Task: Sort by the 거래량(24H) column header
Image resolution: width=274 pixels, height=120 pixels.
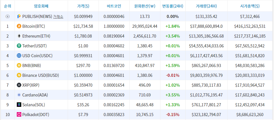Action: [x=206, y=6]
